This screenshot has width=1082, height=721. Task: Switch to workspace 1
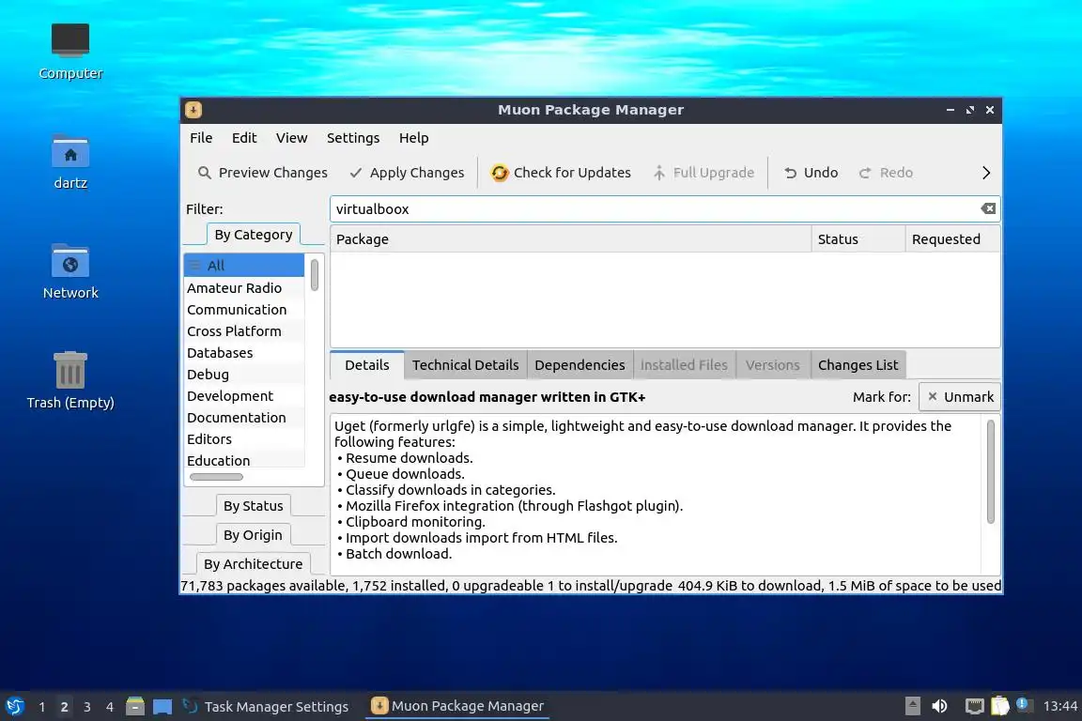(42, 707)
